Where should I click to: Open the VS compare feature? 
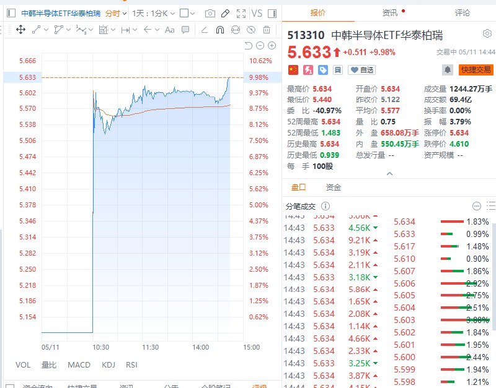coord(257,13)
